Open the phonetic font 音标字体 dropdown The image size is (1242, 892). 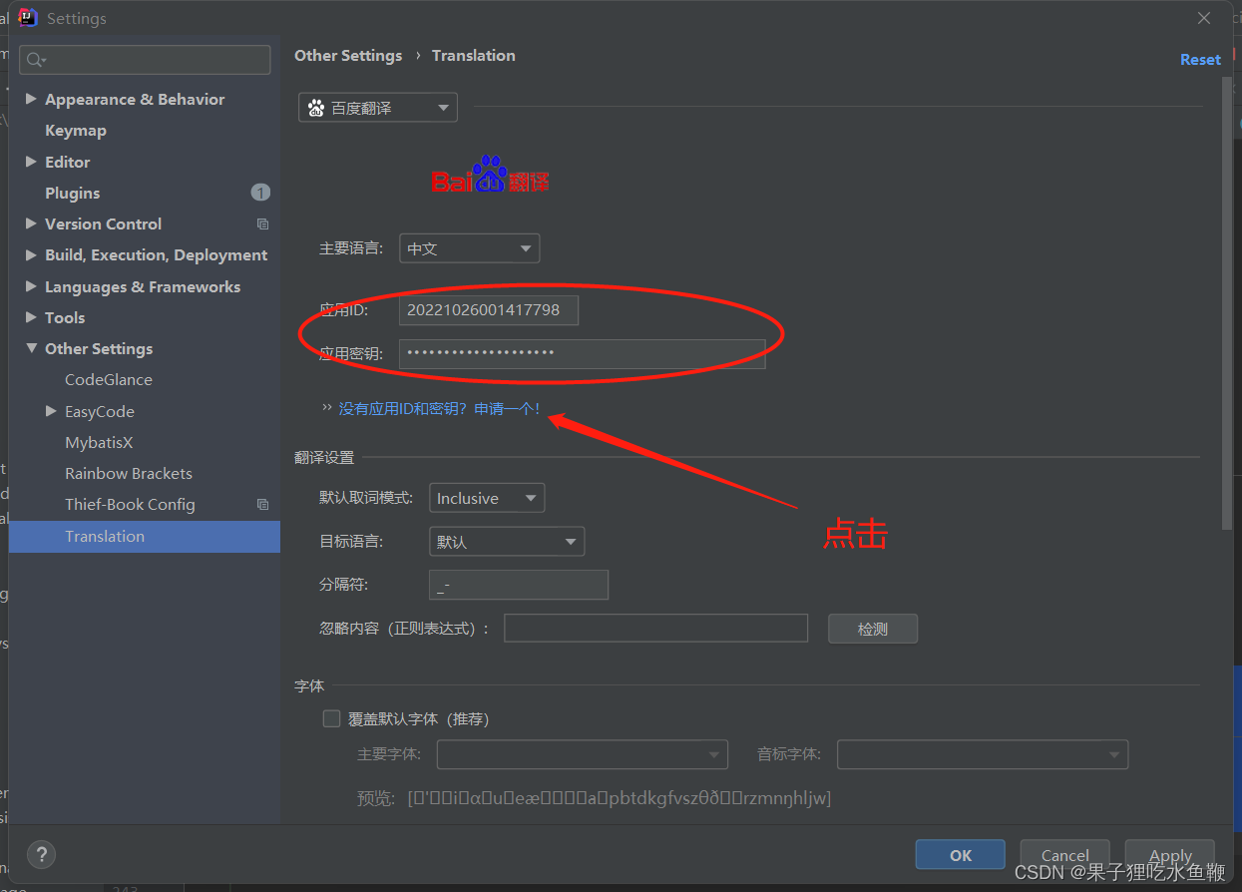click(x=983, y=754)
